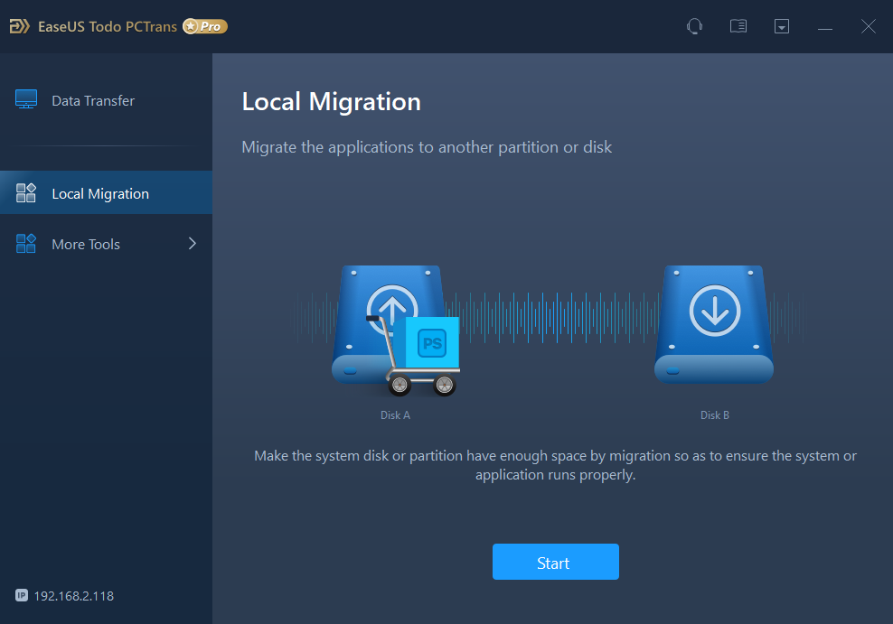Click the IP badge icon
Screen dimensions: 893x624
coord(22,595)
